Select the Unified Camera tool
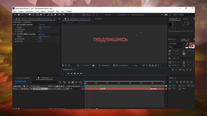The image size is (207, 116). [30, 15]
